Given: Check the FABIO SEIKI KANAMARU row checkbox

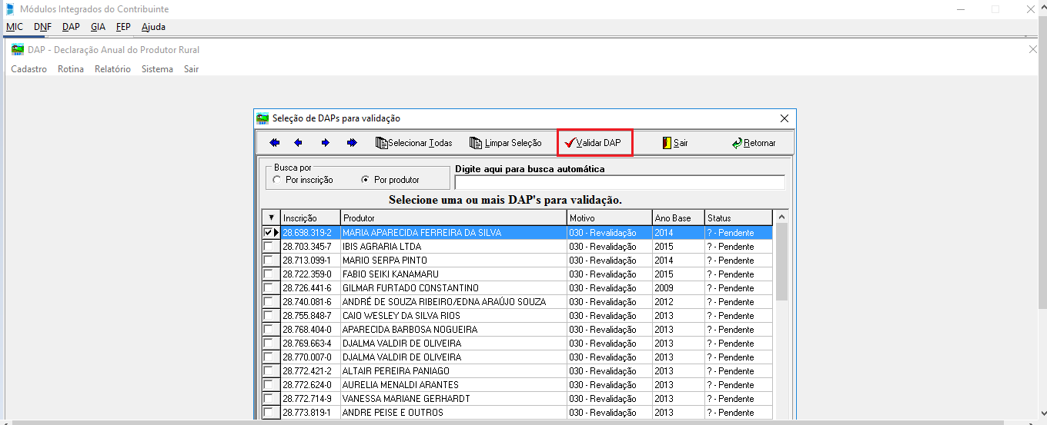Looking at the screenshot, I should (x=268, y=274).
